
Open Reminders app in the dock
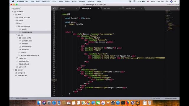(79, 103)
